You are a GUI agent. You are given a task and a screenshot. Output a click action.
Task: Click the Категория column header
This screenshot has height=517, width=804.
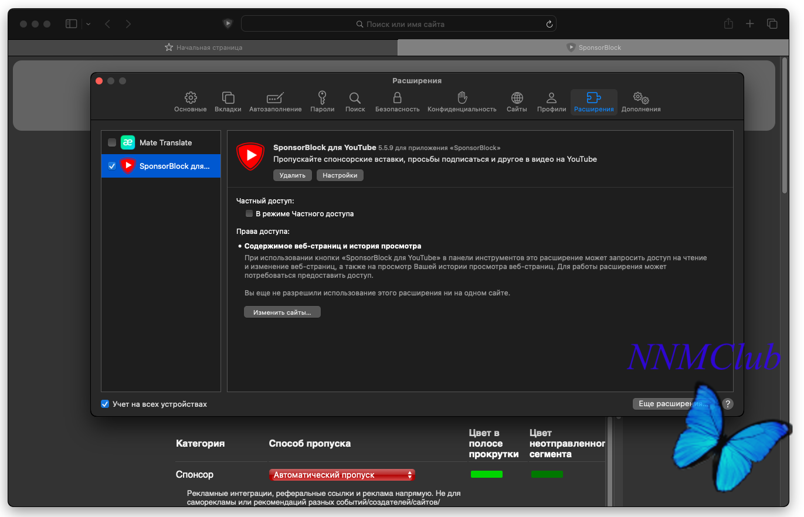click(200, 443)
